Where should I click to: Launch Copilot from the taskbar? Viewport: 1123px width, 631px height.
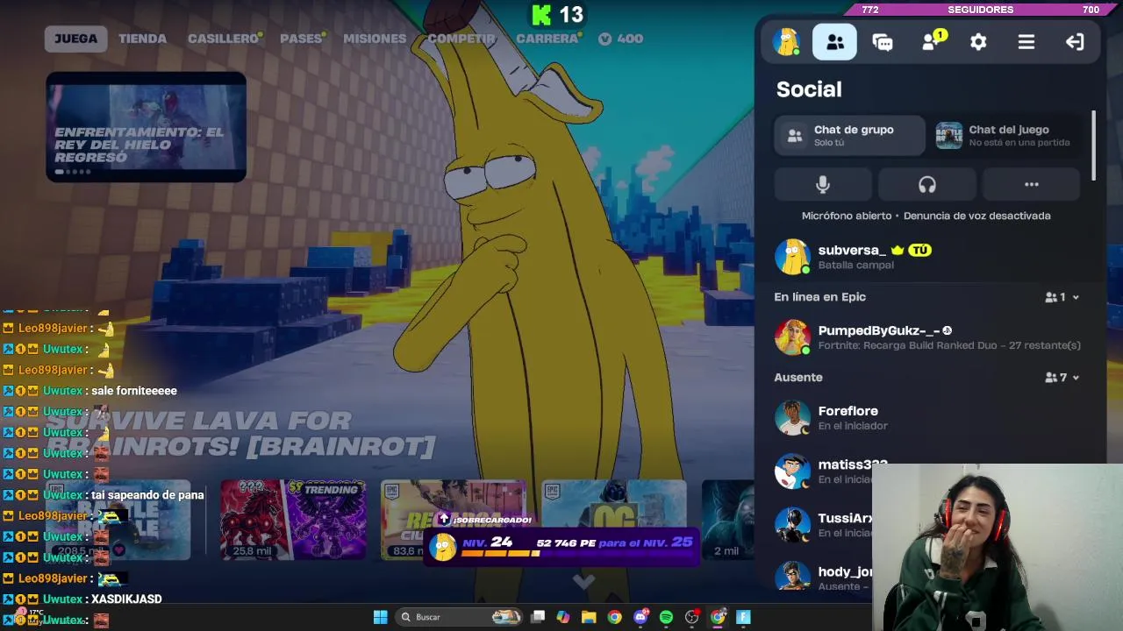coord(563,617)
